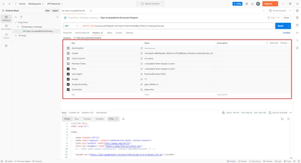Go forward with the right arrow
Viewport: 301px width, 163px height.
(x=15, y=3)
